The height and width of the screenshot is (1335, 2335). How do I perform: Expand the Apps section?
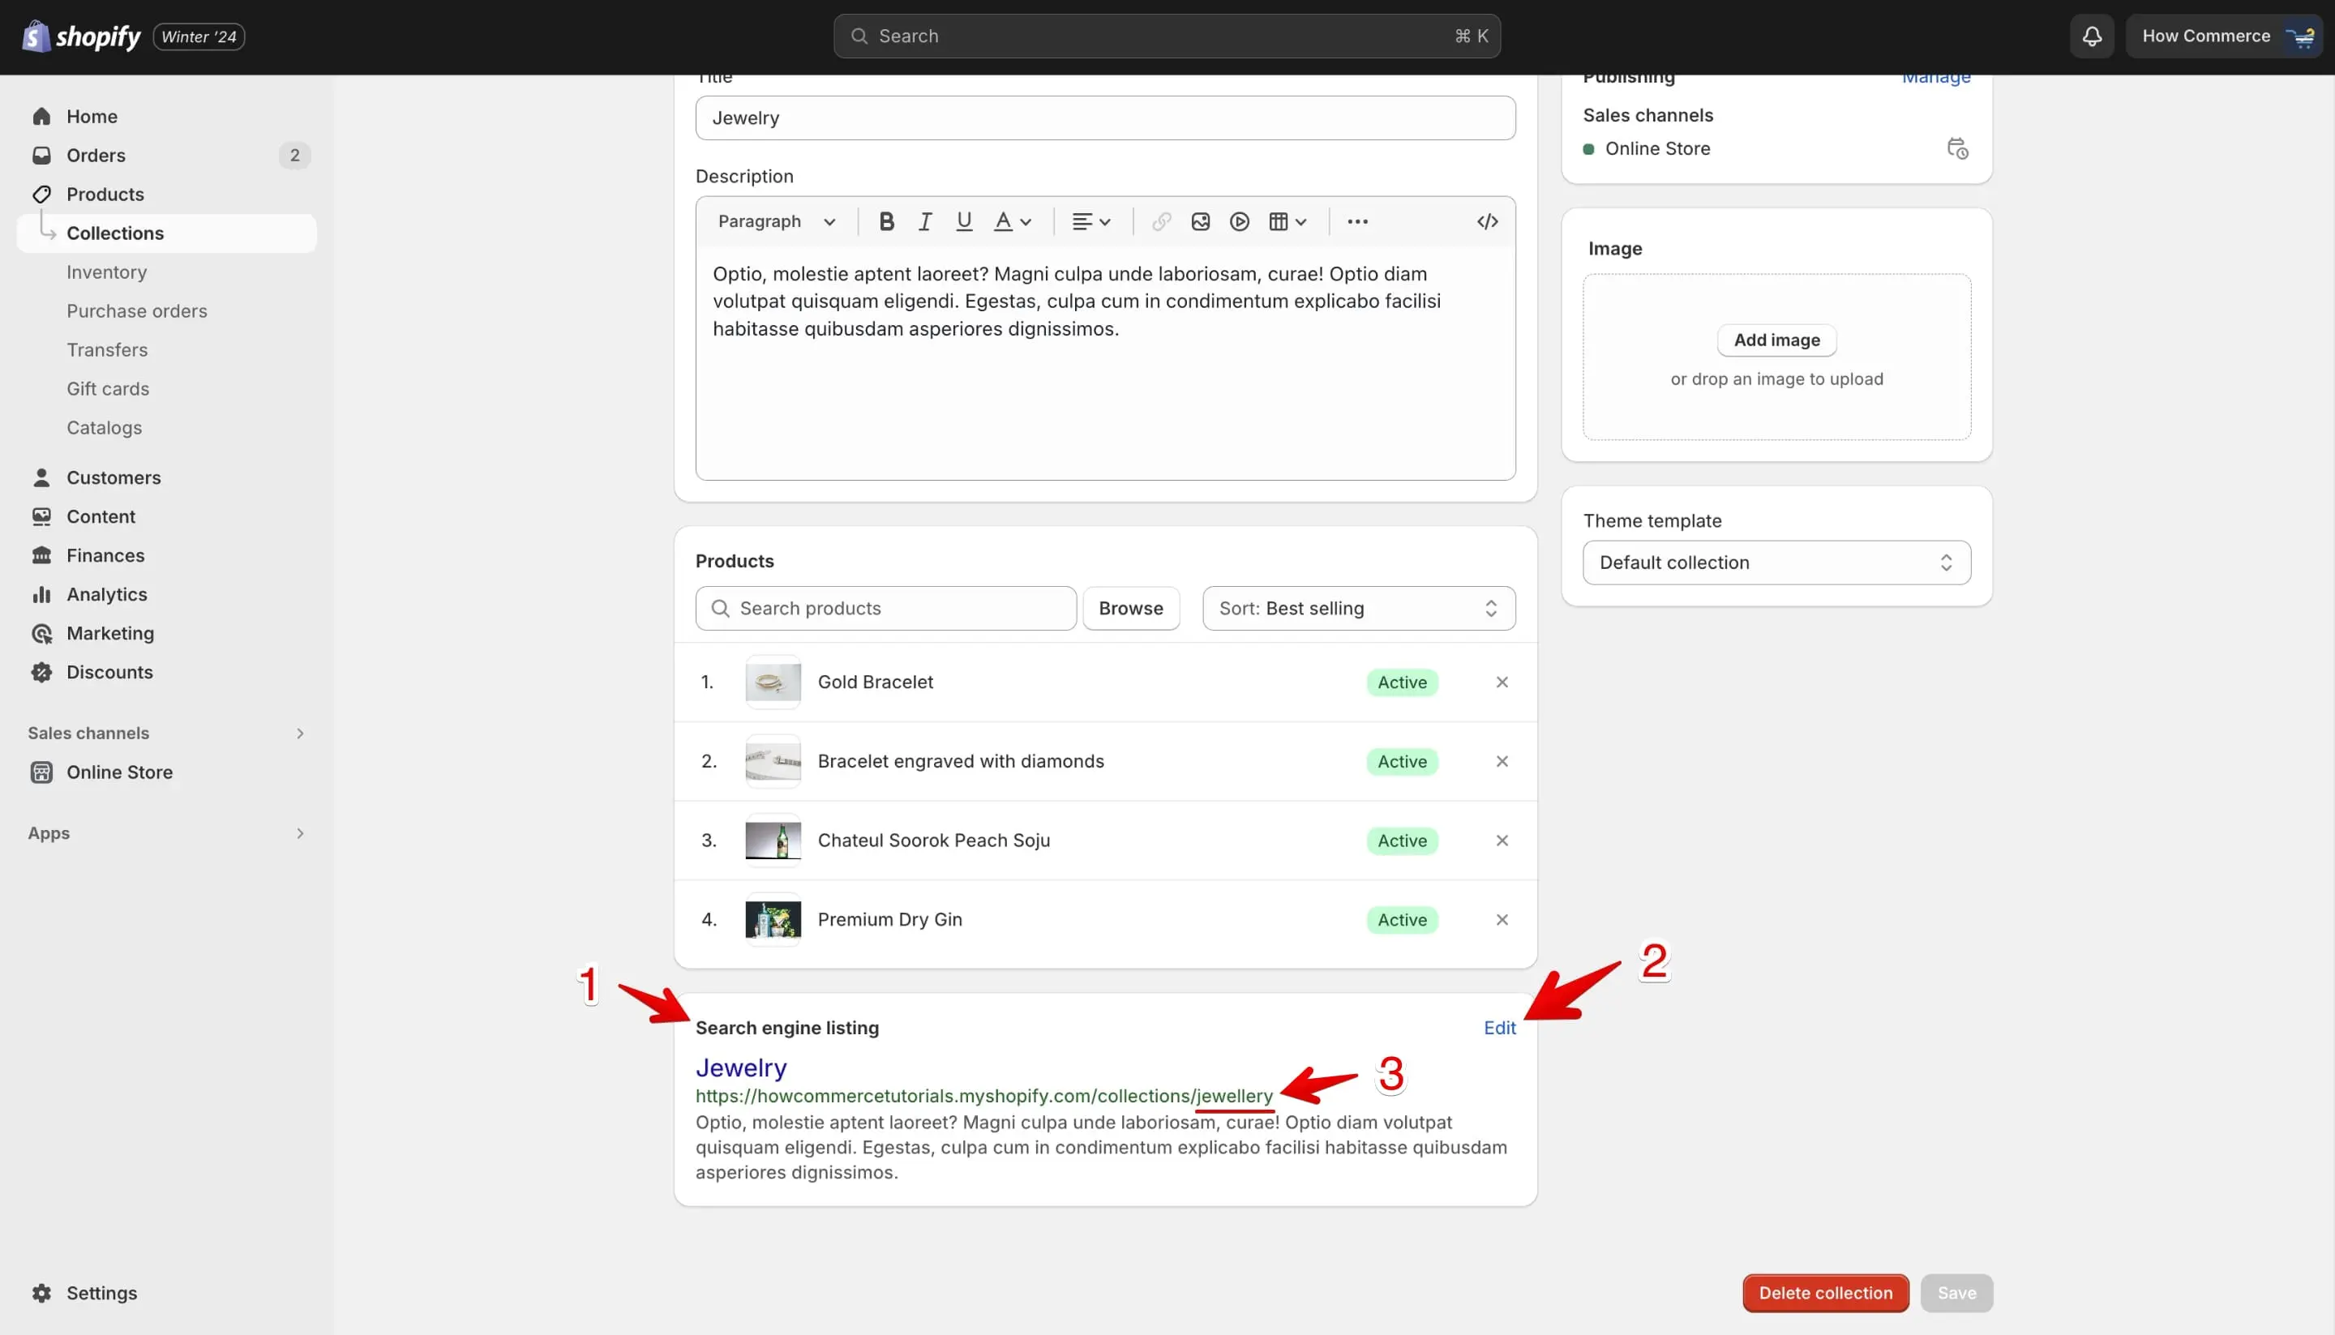click(x=299, y=832)
